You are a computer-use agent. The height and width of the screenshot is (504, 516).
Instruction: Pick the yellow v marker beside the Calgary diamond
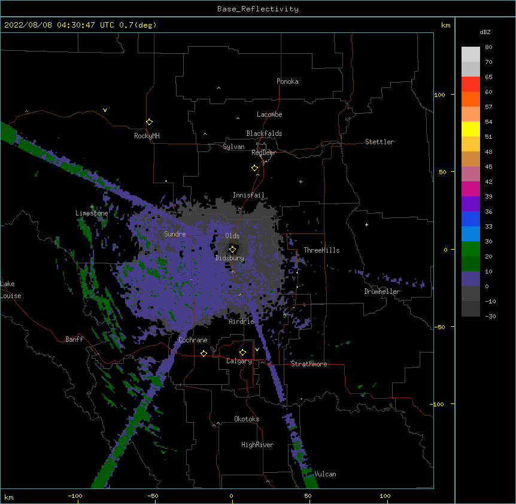(257, 350)
